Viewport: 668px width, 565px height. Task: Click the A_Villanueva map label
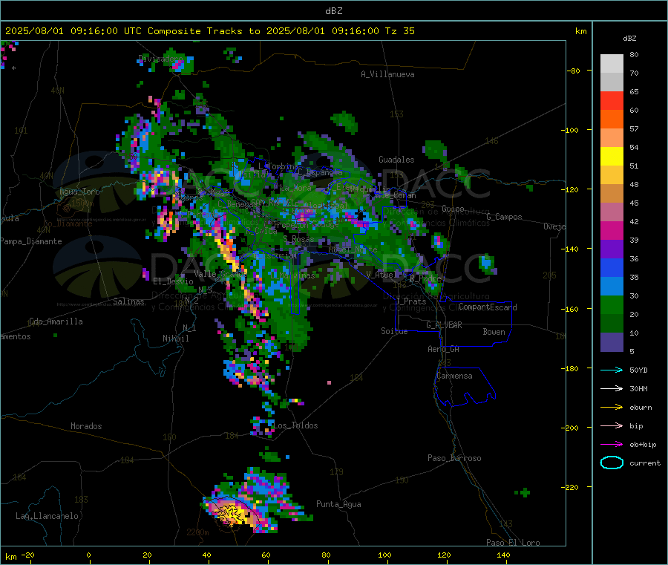(x=387, y=74)
